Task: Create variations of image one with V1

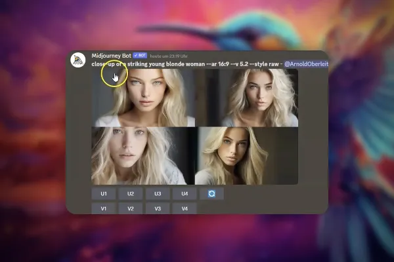Action: [x=104, y=208]
